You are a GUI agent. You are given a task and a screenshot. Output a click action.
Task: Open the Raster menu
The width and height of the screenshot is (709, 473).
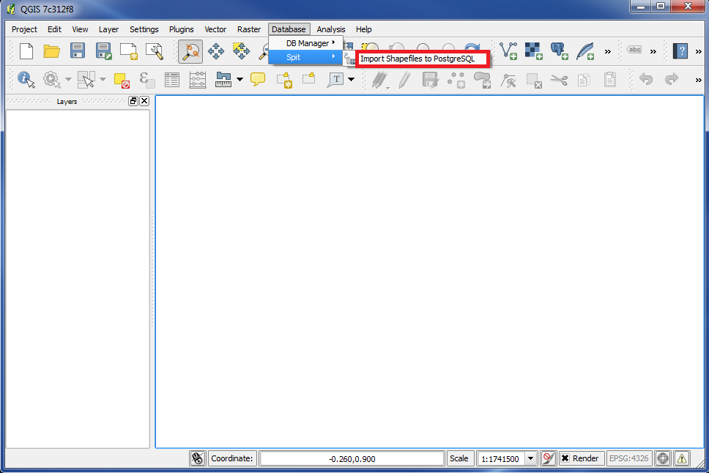[249, 29]
